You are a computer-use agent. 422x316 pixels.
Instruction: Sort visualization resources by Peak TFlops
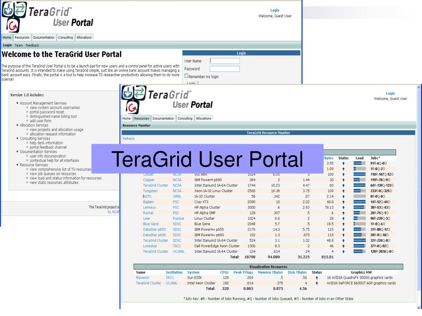pyautogui.click(x=243, y=272)
